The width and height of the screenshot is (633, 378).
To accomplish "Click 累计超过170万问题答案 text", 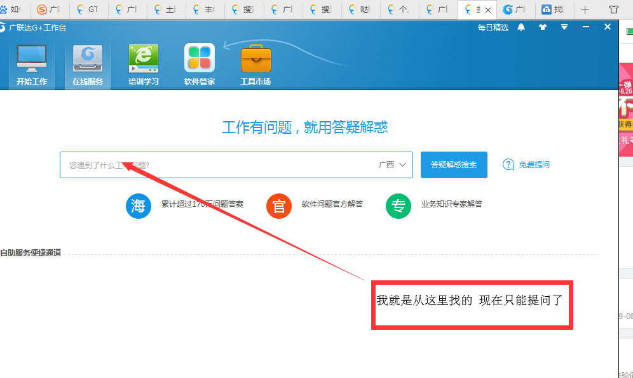I will 203,204.
